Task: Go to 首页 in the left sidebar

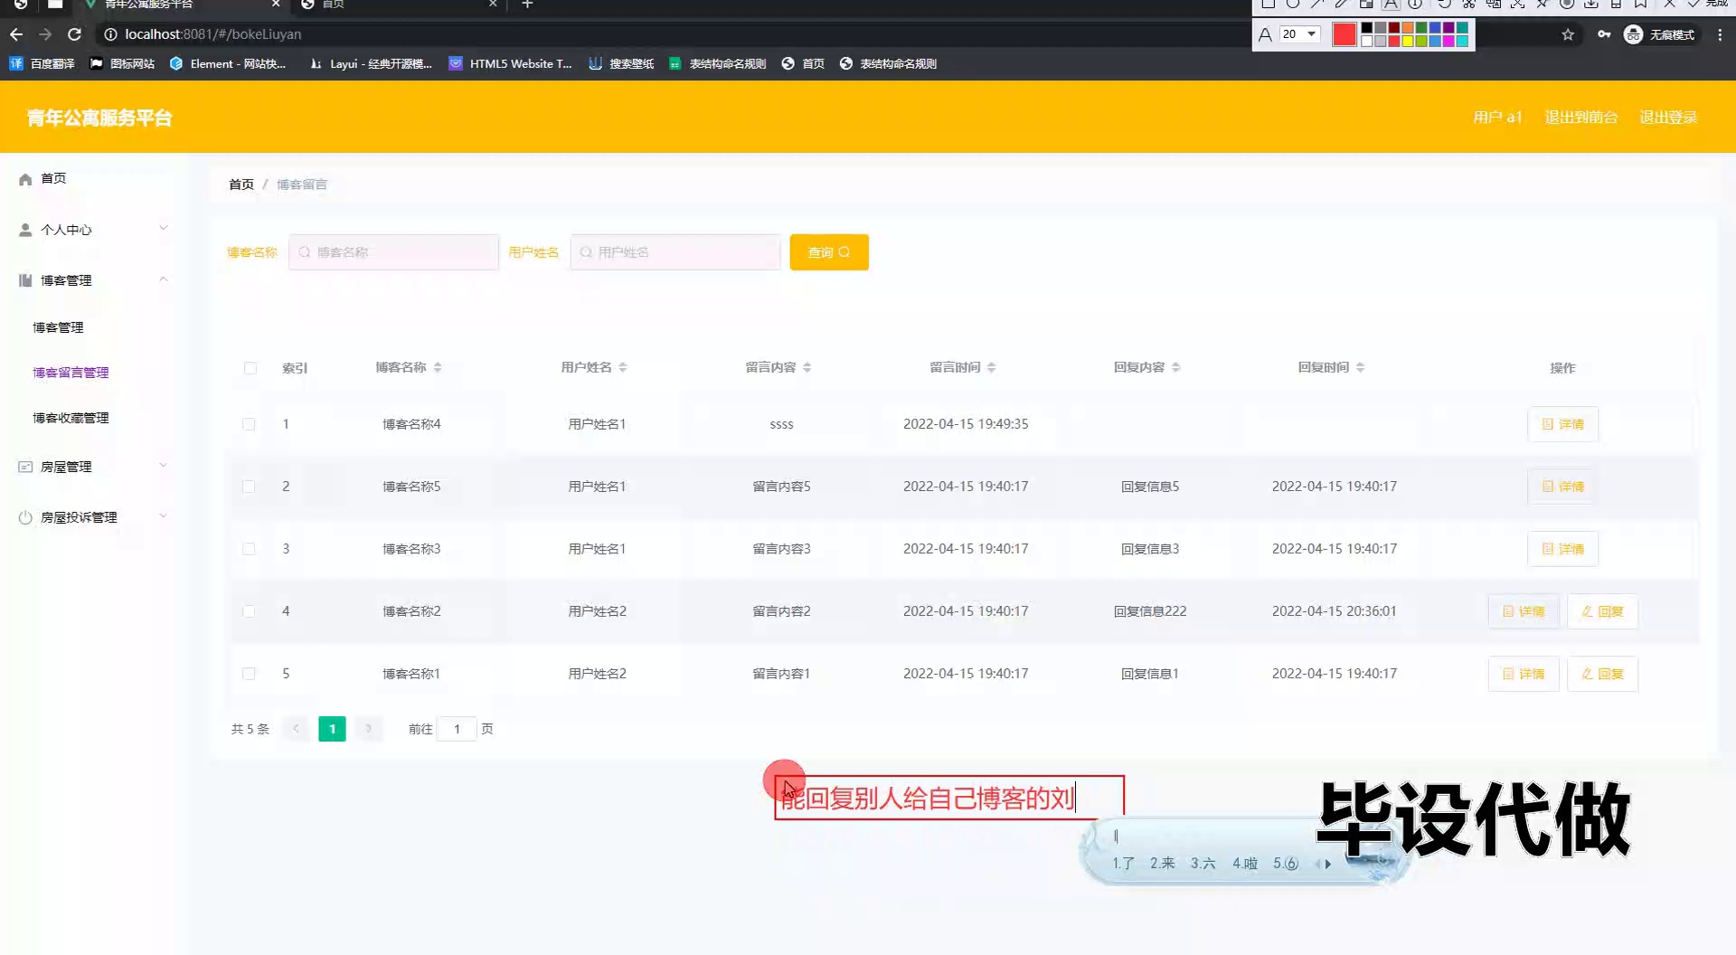Action: click(x=53, y=178)
